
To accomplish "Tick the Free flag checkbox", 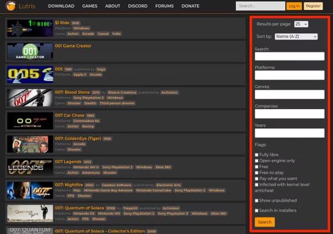I will click(256, 167).
